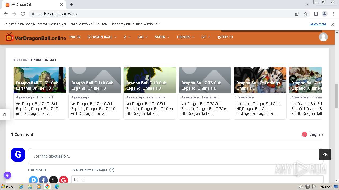Click the share page icon in address bar
Screen dimensions: 339x190
click(x=297, y=14)
